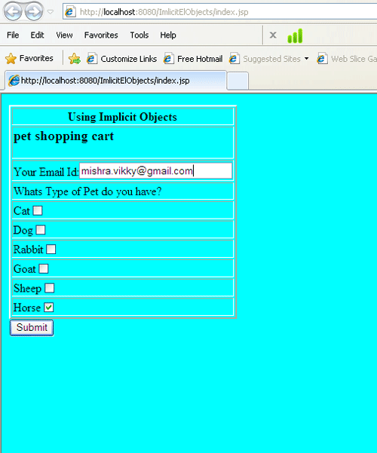The image size is (377, 453).
Task: Check the Cat checkbox
Action: (38, 210)
